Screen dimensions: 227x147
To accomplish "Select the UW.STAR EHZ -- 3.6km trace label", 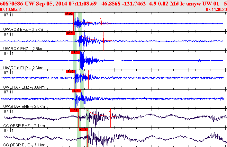I will coord(24,87).
